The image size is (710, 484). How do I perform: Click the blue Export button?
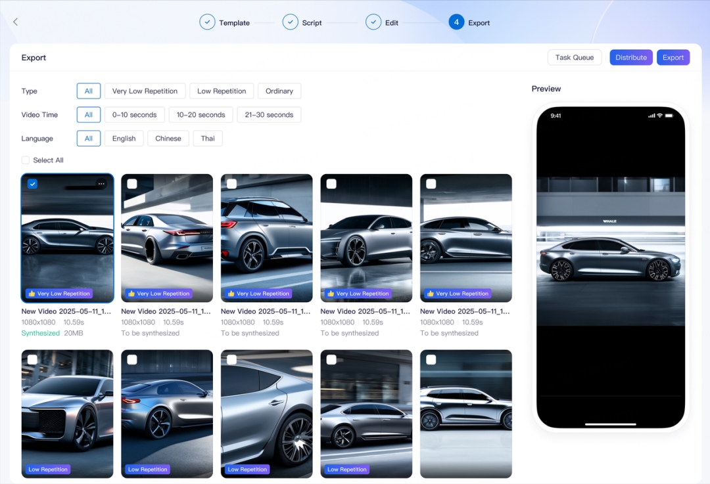point(673,57)
